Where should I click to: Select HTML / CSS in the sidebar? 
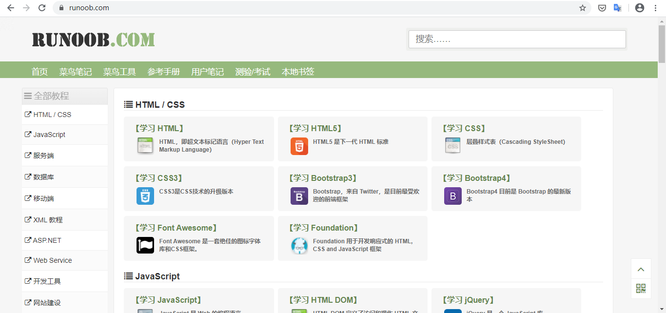tap(65, 115)
